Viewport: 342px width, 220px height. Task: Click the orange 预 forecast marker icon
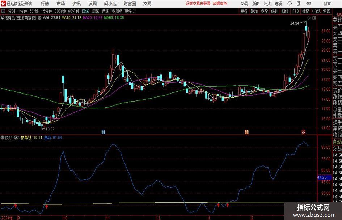[x=247, y=132]
